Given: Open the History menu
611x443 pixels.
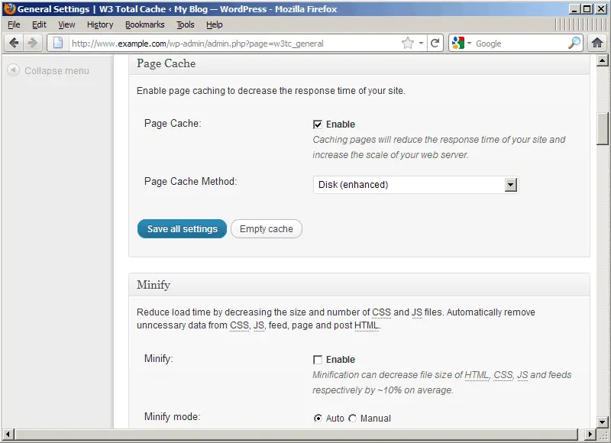Looking at the screenshot, I should pos(100,24).
